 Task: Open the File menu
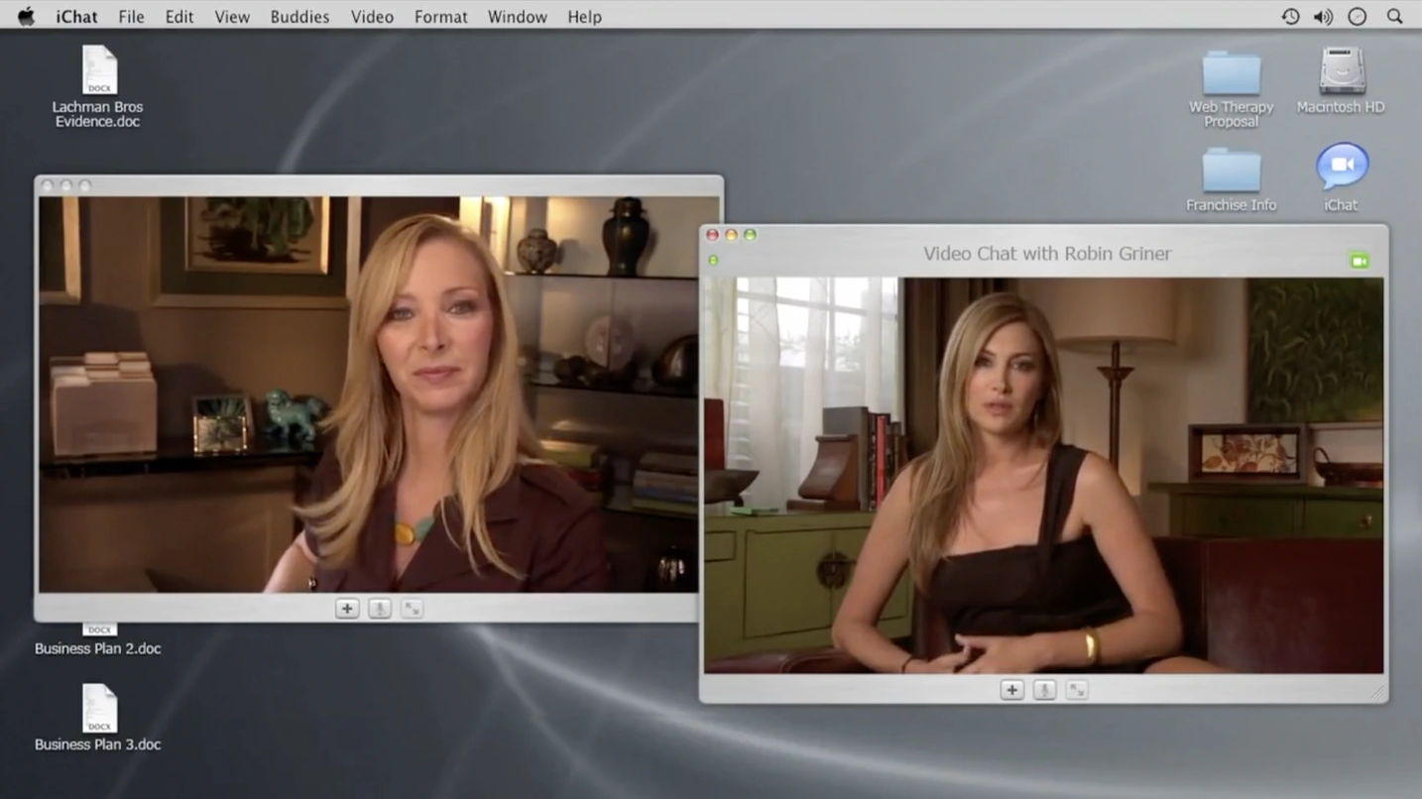click(x=131, y=17)
